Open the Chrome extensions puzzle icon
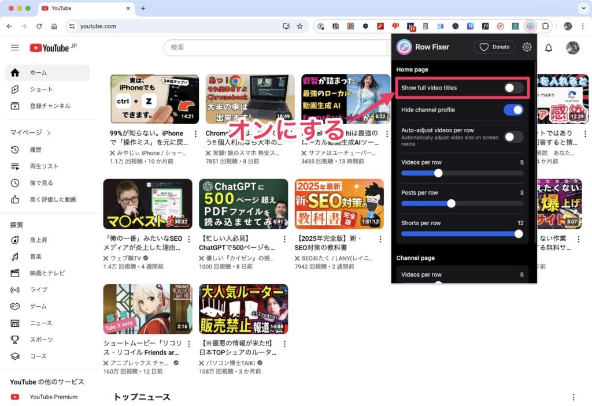Image resolution: width=592 pixels, height=406 pixels. [545, 26]
